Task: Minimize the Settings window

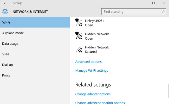Action: coord(143,3)
